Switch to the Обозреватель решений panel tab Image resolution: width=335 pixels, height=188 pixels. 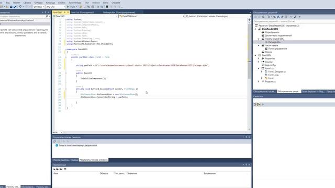[x=289, y=91]
